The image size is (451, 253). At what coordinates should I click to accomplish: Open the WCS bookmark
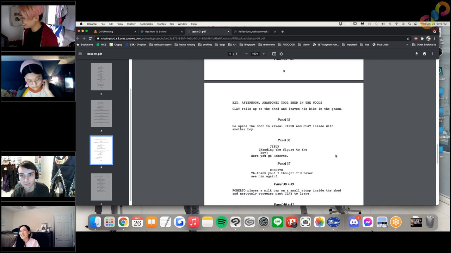101,45
